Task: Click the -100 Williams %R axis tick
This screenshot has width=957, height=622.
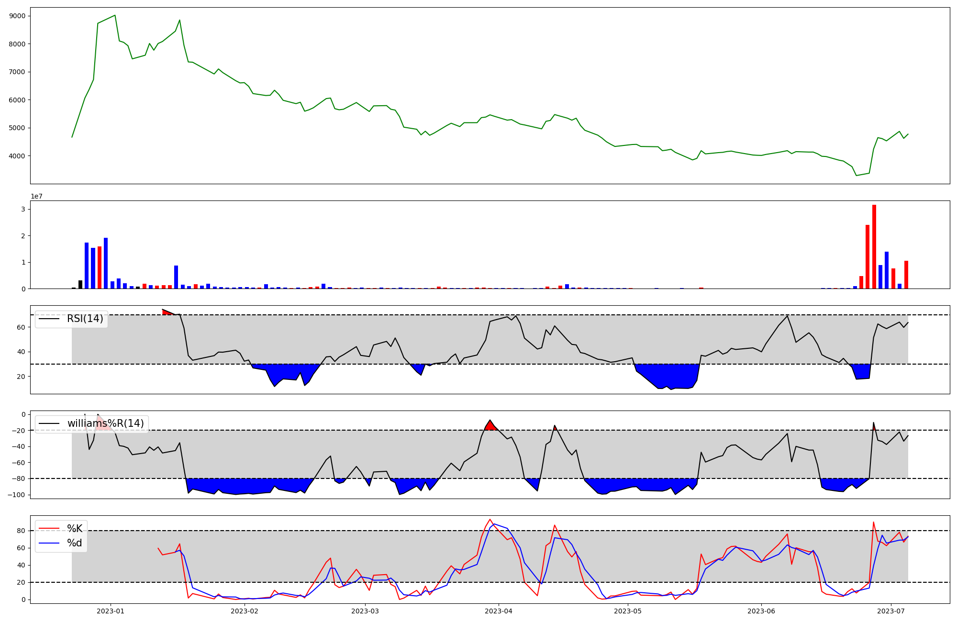Action: pyautogui.click(x=16, y=495)
